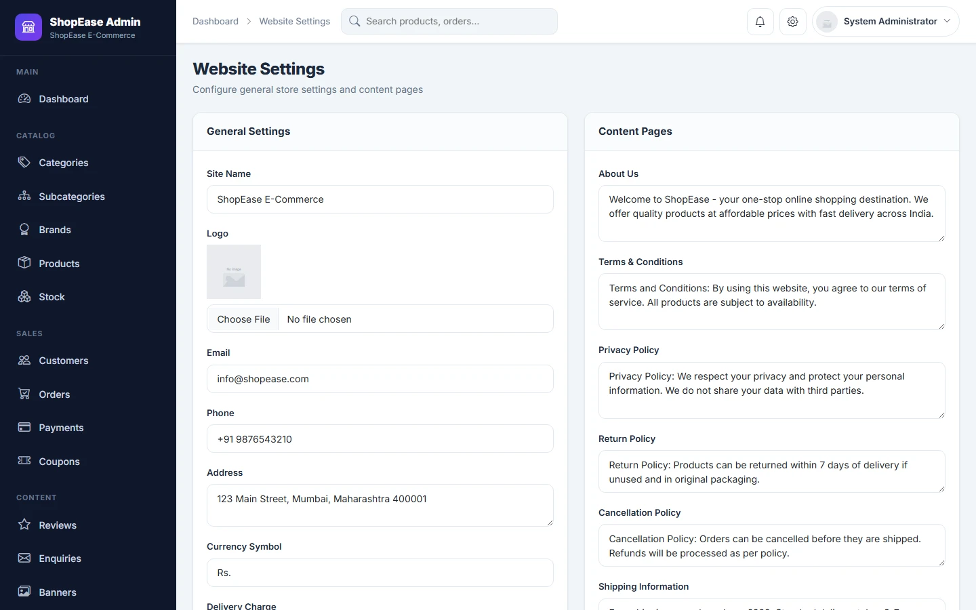
Task: Click the Orders cart icon
Action: [x=24, y=394]
